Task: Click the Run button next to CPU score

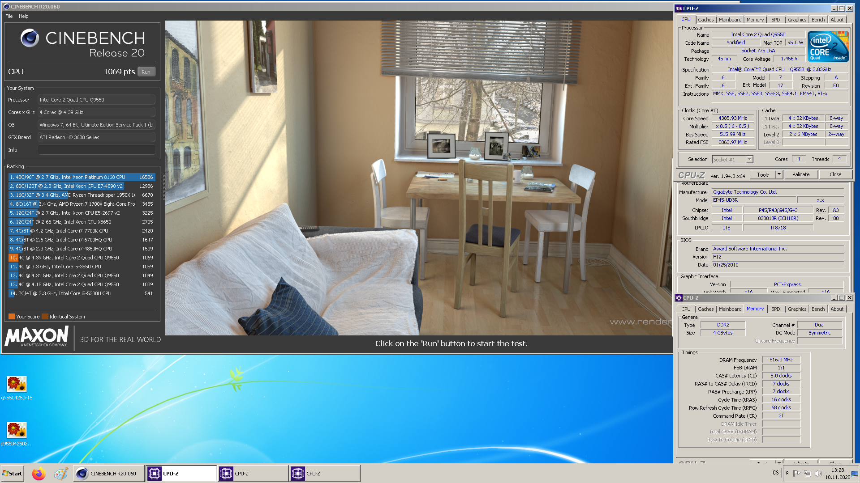Action: tap(146, 72)
